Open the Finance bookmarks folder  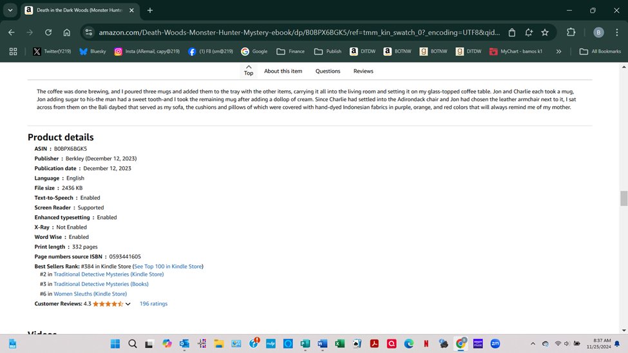click(290, 52)
